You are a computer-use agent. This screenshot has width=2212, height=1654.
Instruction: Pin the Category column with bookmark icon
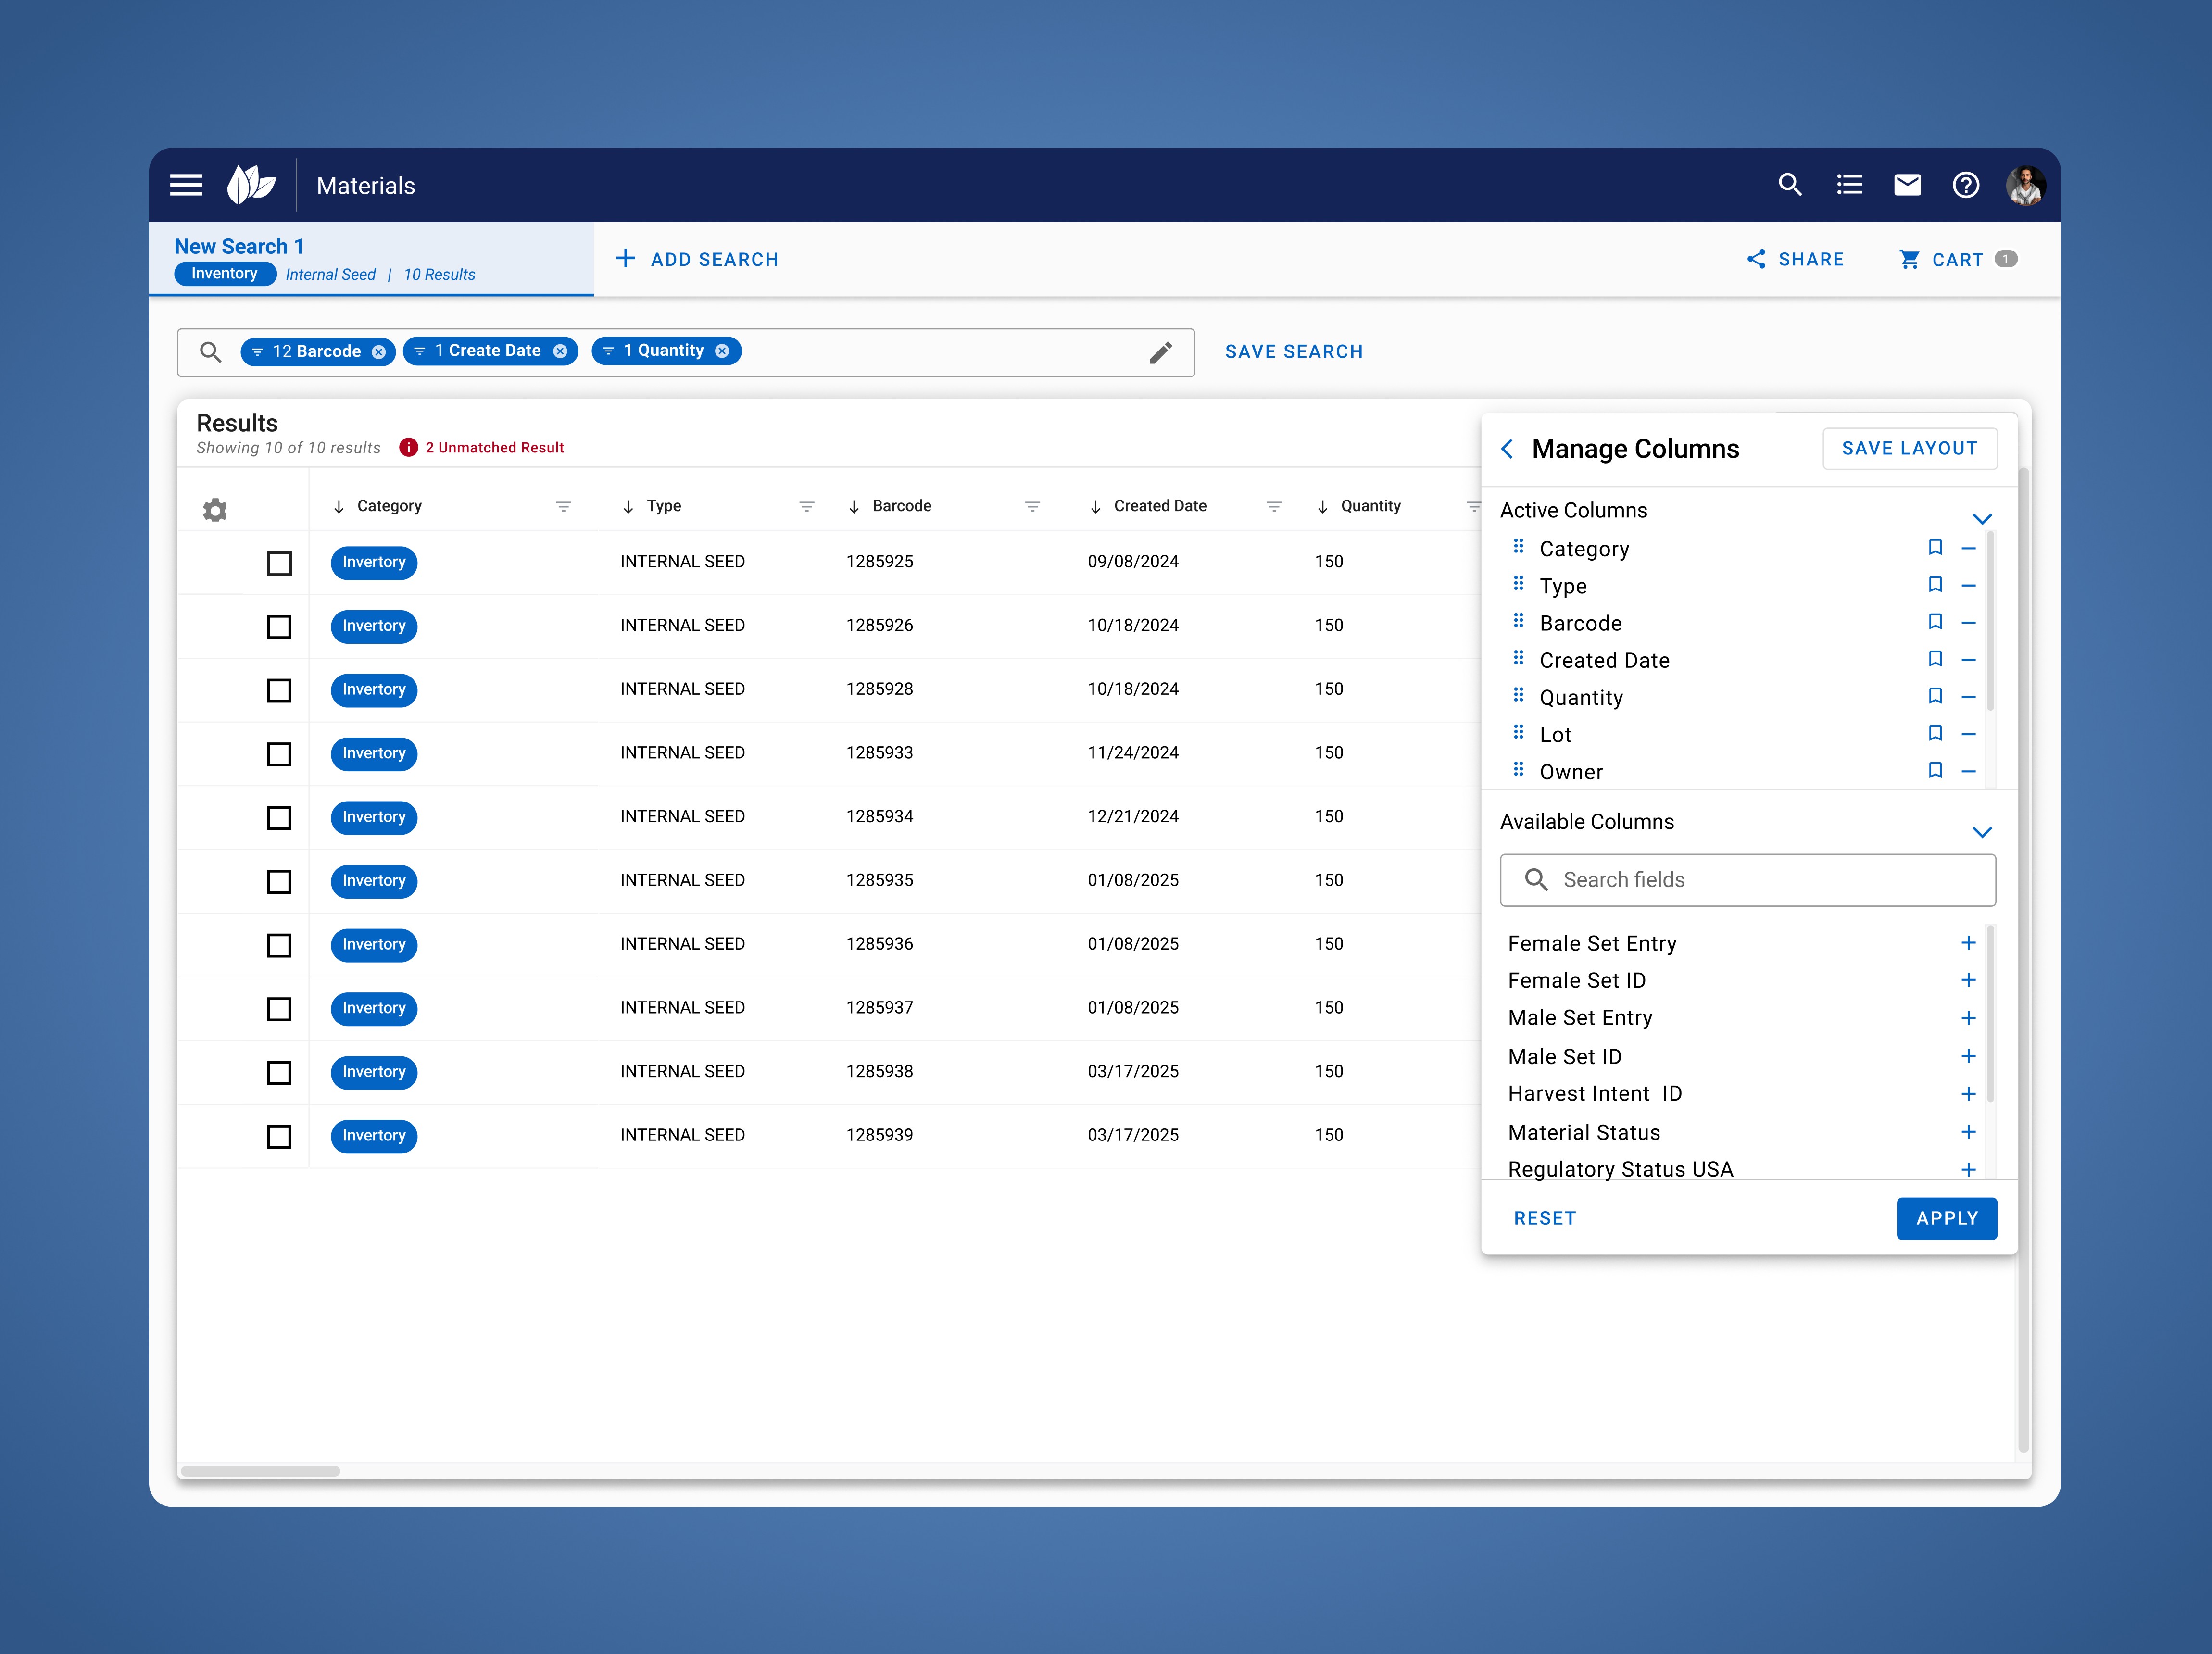pyautogui.click(x=1935, y=548)
